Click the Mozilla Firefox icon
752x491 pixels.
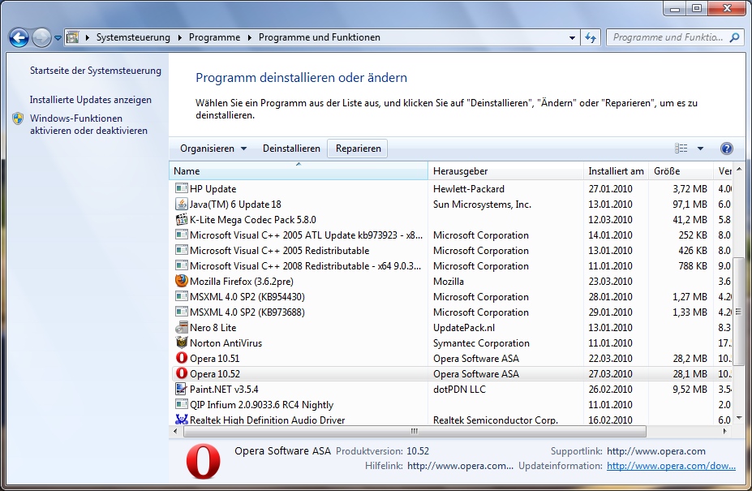point(181,281)
